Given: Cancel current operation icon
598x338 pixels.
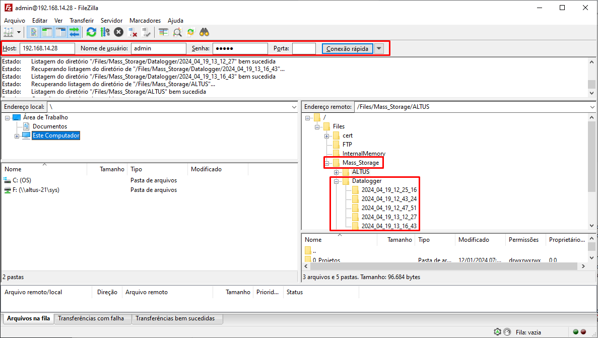Looking at the screenshot, I should pos(118,32).
